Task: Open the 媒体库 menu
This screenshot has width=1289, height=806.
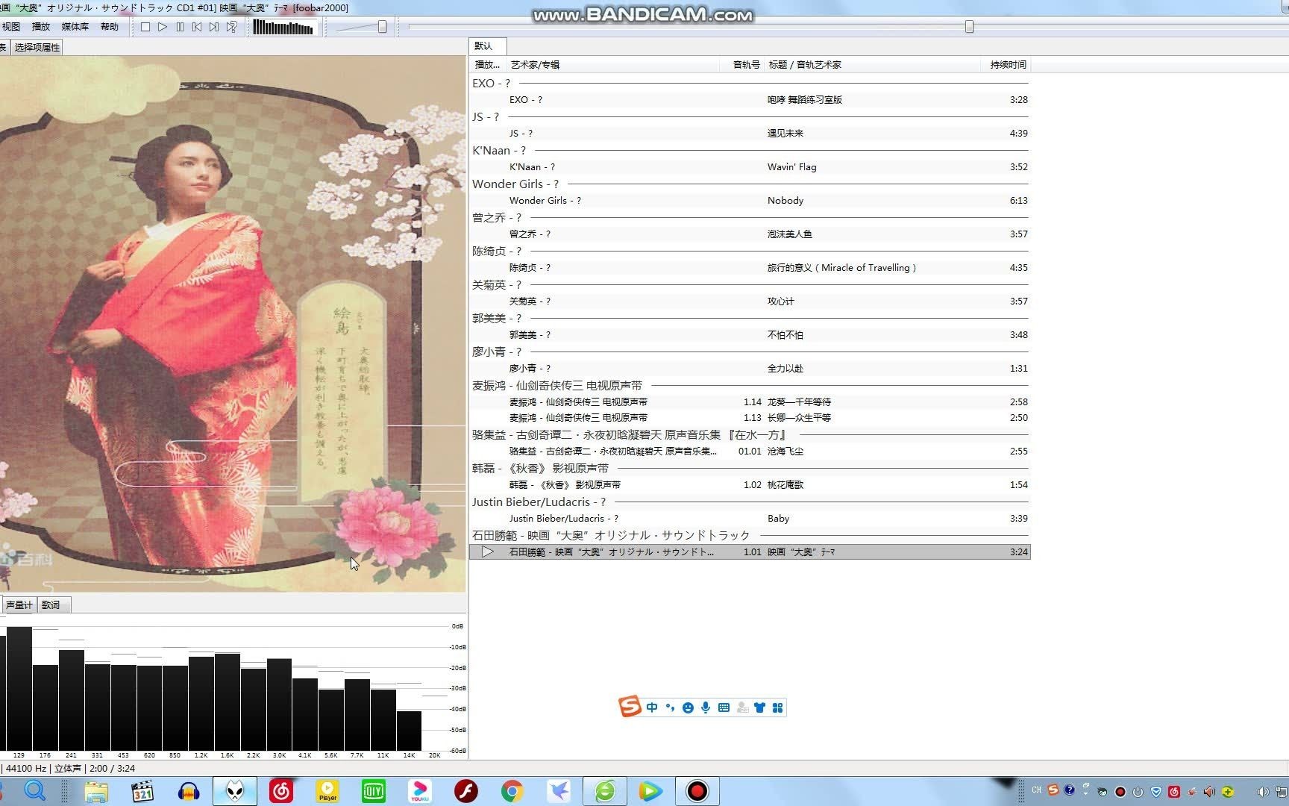Action: tap(75, 27)
